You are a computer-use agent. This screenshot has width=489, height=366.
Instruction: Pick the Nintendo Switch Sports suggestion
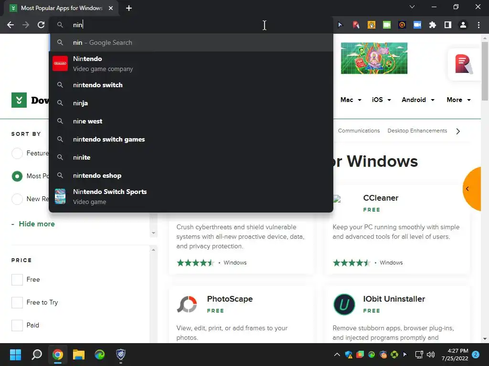point(191,197)
